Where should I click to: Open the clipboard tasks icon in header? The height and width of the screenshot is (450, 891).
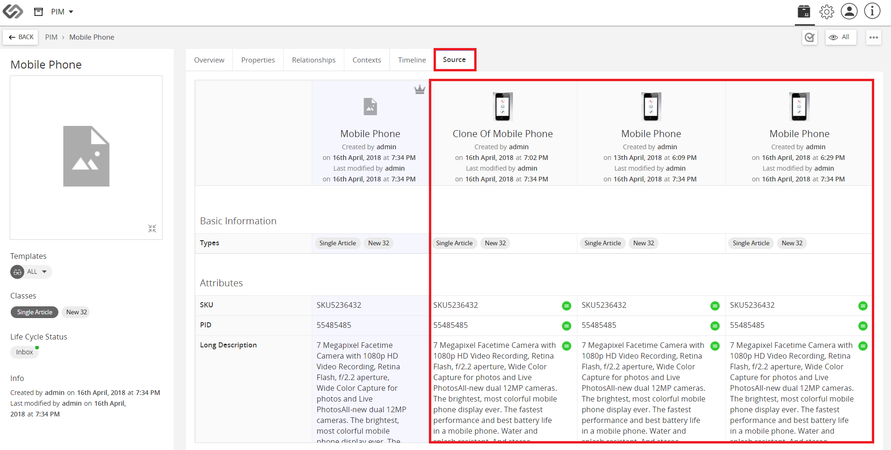tap(804, 11)
